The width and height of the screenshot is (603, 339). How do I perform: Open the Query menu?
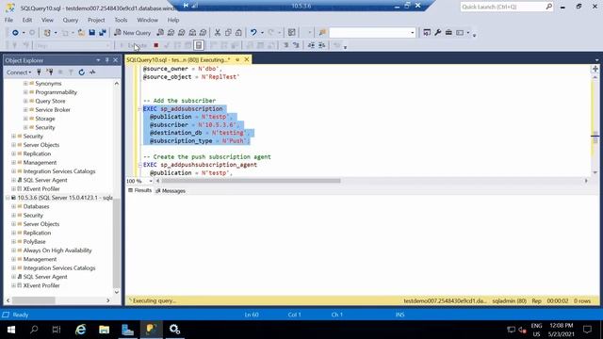pyautogui.click(x=71, y=20)
